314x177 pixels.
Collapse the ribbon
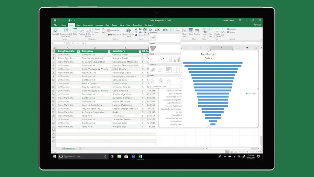click(261, 39)
